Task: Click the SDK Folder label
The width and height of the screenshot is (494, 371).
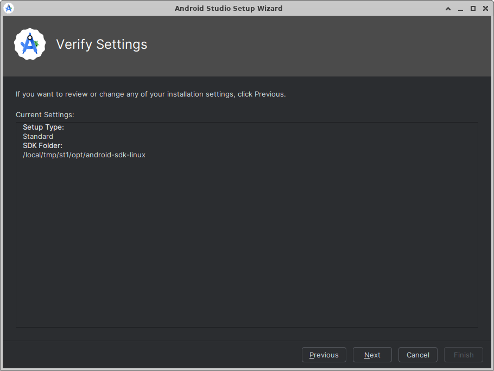Action: [x=42, y=145]
